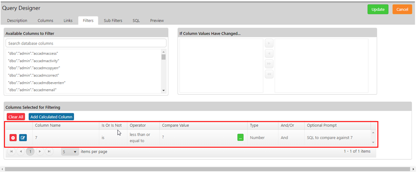419x173 pixels.
Task: Click the right changed-columns list box
Action: [x=321, y=66]
